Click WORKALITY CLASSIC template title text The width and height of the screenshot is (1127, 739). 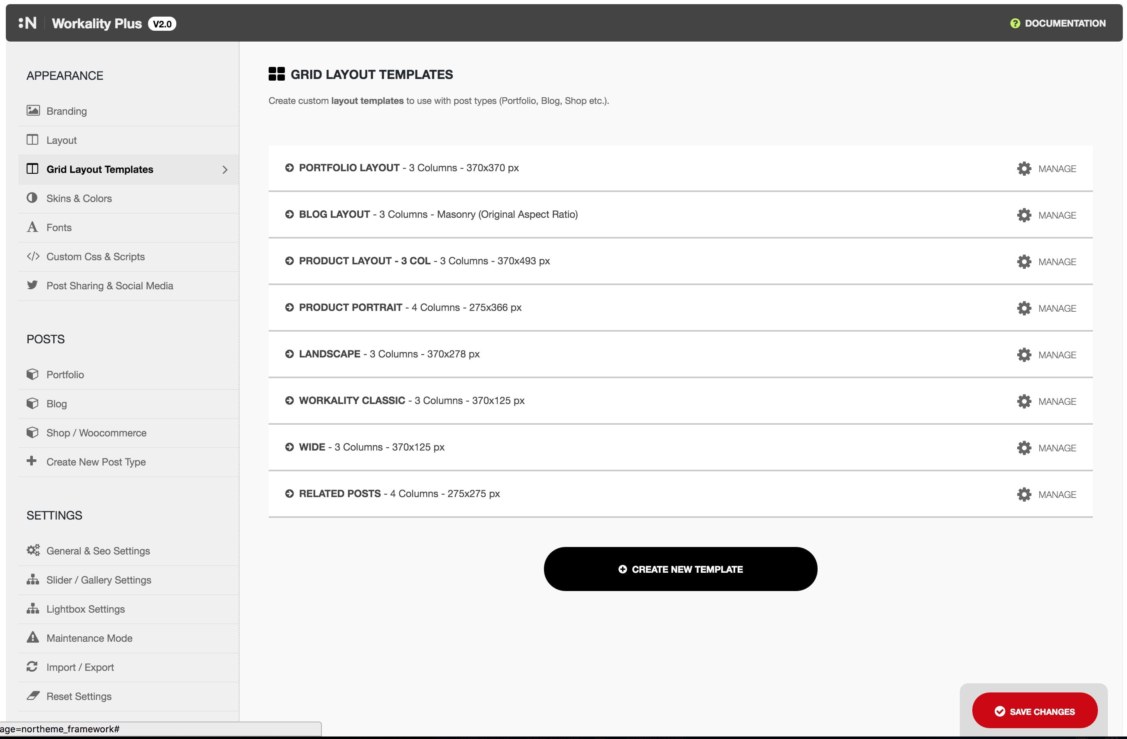[x=352, y=401]
